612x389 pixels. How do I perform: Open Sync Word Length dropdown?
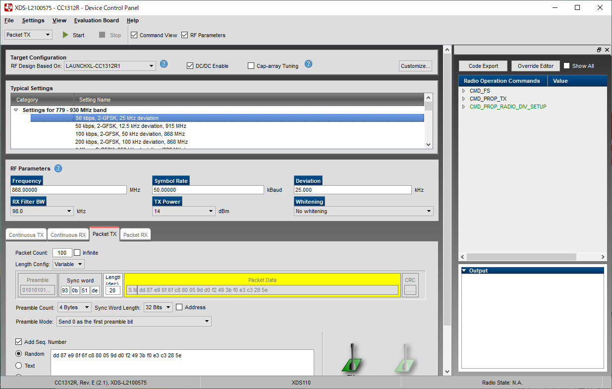click(x=158, y=307)
